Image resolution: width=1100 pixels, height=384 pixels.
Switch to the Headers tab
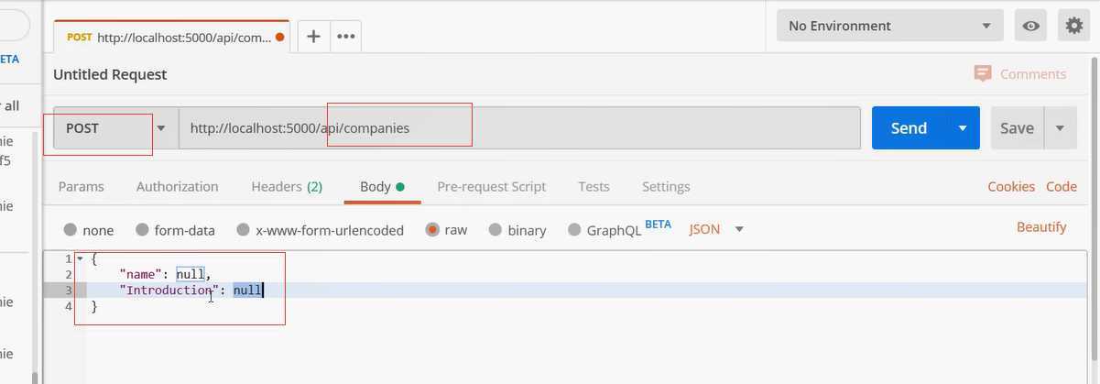point(286,186)
